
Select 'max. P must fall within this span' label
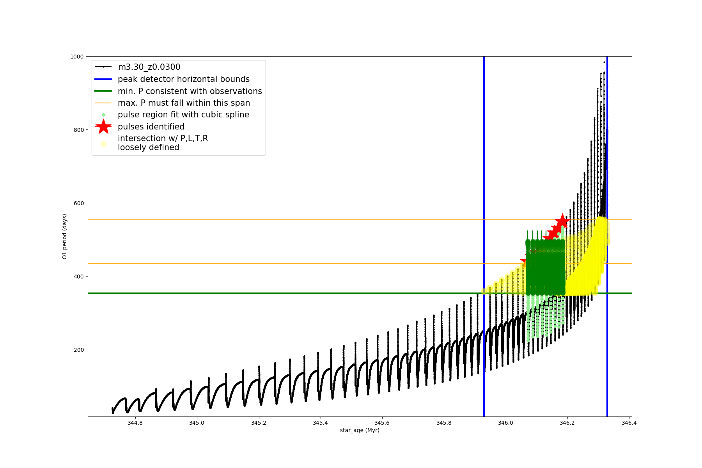pos(184,103)
